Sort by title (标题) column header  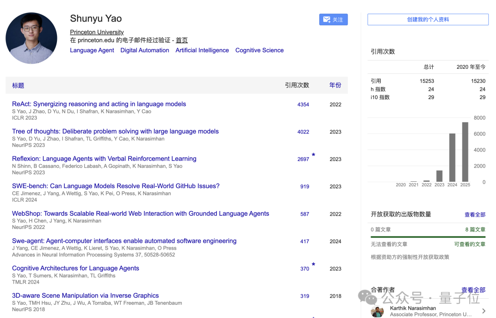tap(18, 85)
